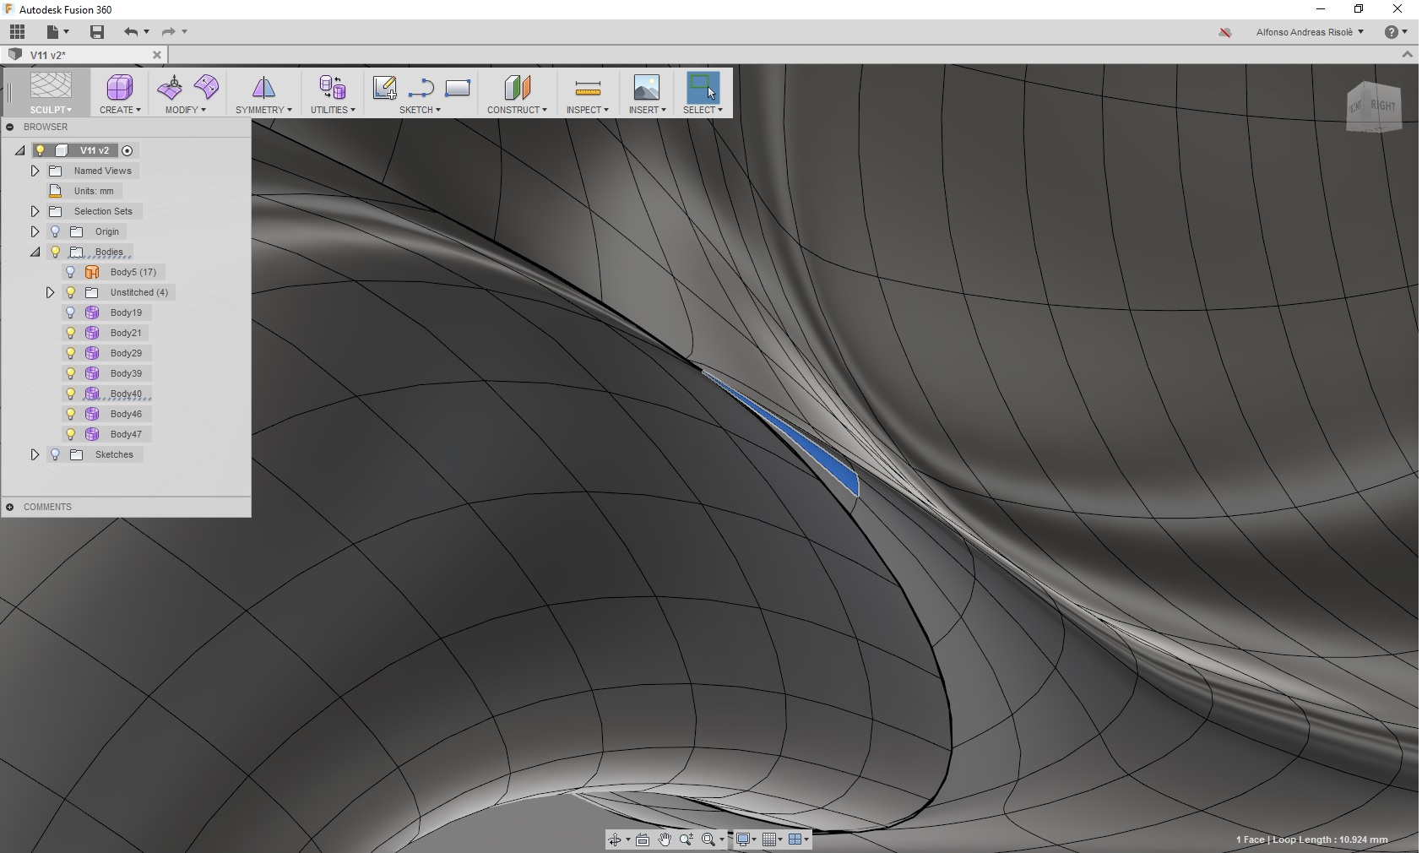1422x853 pixels.
Task: Hide the Bodies folder
Action: tap(56, 252)
